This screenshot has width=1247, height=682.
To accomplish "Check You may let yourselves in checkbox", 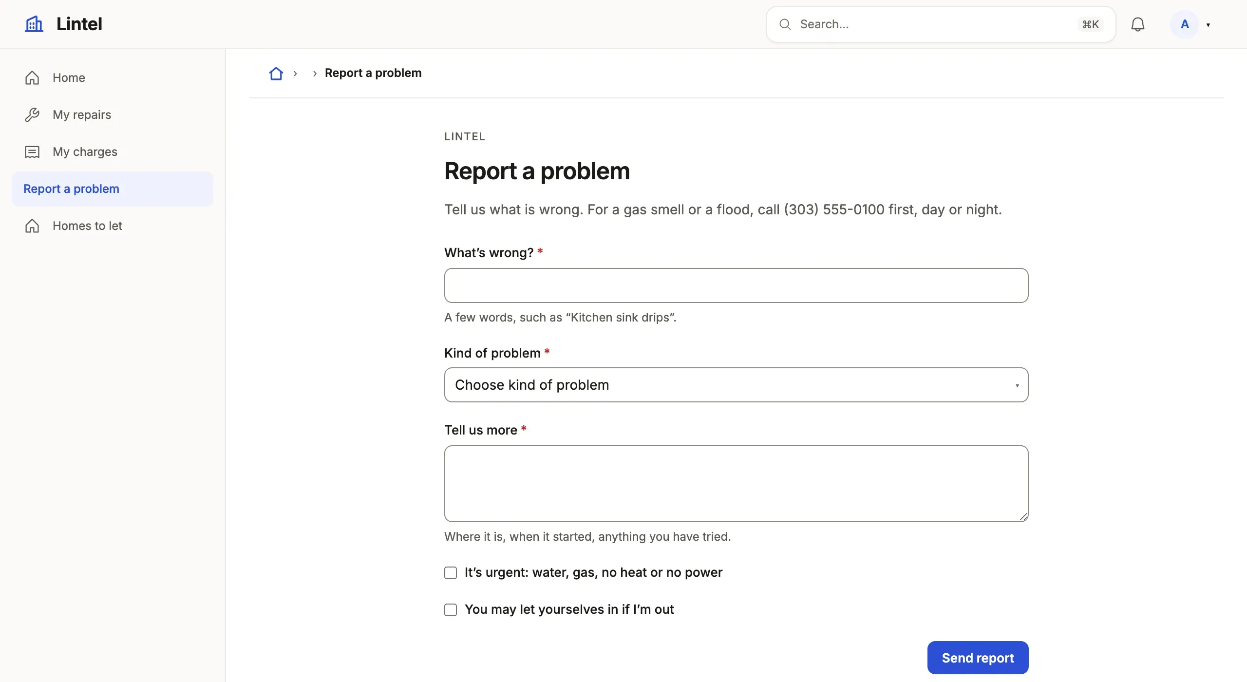I will click(451, 610).
